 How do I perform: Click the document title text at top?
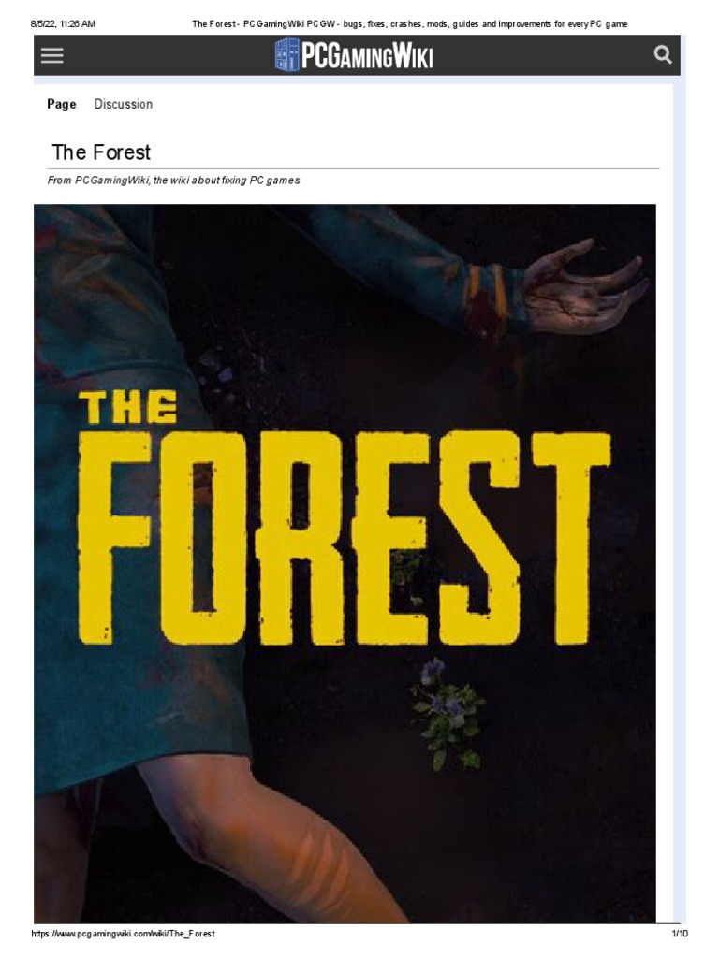click(x=409, y=23)
